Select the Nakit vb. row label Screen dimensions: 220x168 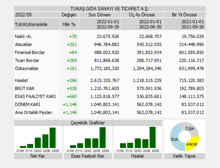pyautogui.click(x=24, y=36)
